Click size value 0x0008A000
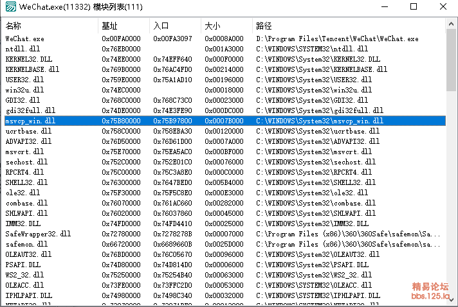Image resolution: width=458 pixels, height=307 pixels. tap(224, 39)
